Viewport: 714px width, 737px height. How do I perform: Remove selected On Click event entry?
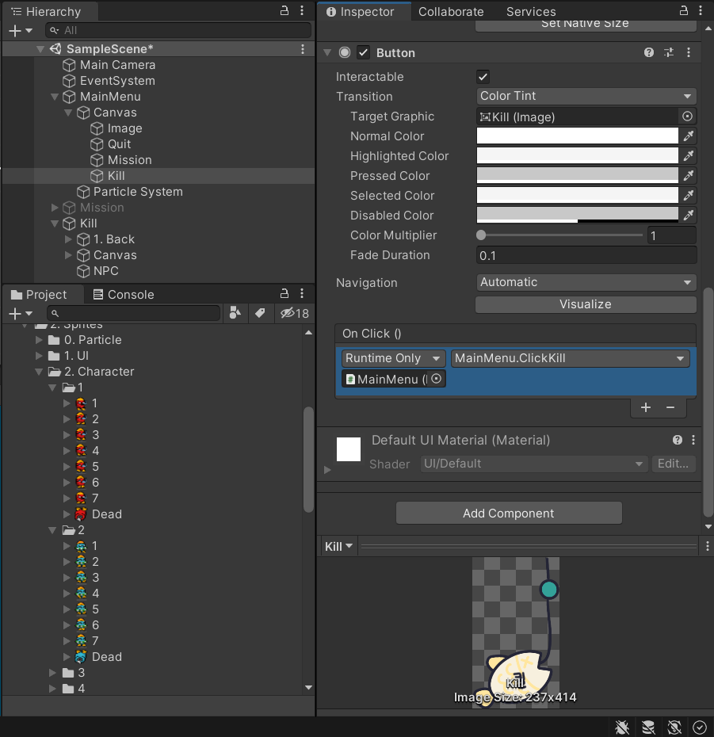670,407
